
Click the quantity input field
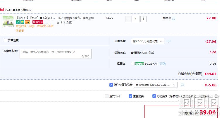coord(136,19)
